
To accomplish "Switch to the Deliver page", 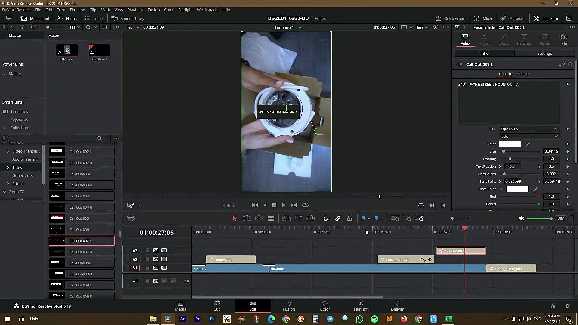I will point(397,306).
